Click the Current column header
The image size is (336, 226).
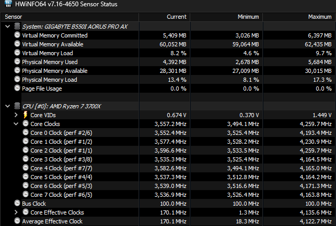(165, 17)
